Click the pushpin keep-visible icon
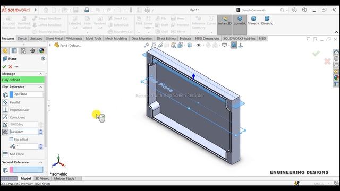This screenshot has width=340, height=191. coord(16,67)
